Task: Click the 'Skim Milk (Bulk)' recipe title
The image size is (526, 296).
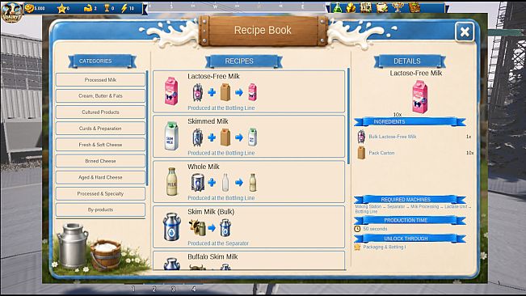Action: pos(211,212)
